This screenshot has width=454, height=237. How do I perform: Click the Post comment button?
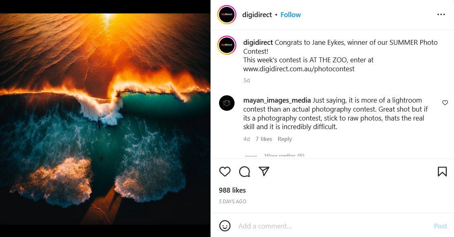click(x=440, y=226)
